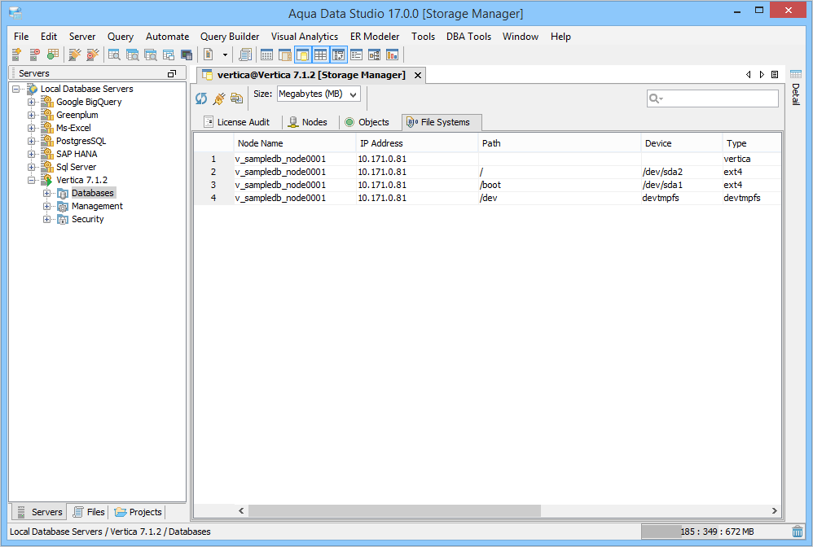Click the scroll tabs right arrow

tap(762, 75)
